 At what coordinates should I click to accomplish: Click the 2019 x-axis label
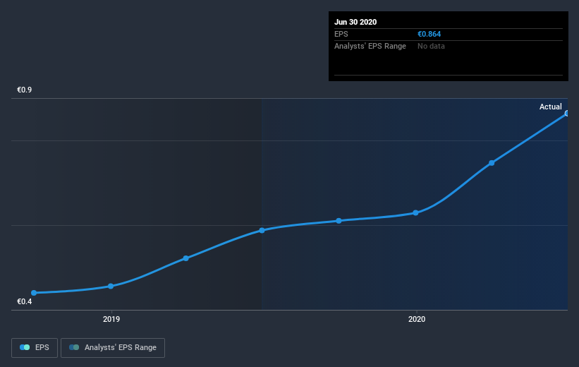pyautogui.click(x=111, y=319)
